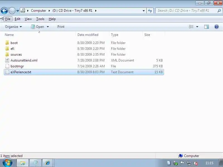Refresh the folder with the refresh icon
Image resolution: width=223 pixels, height=167 pixels.
(150, 11)
